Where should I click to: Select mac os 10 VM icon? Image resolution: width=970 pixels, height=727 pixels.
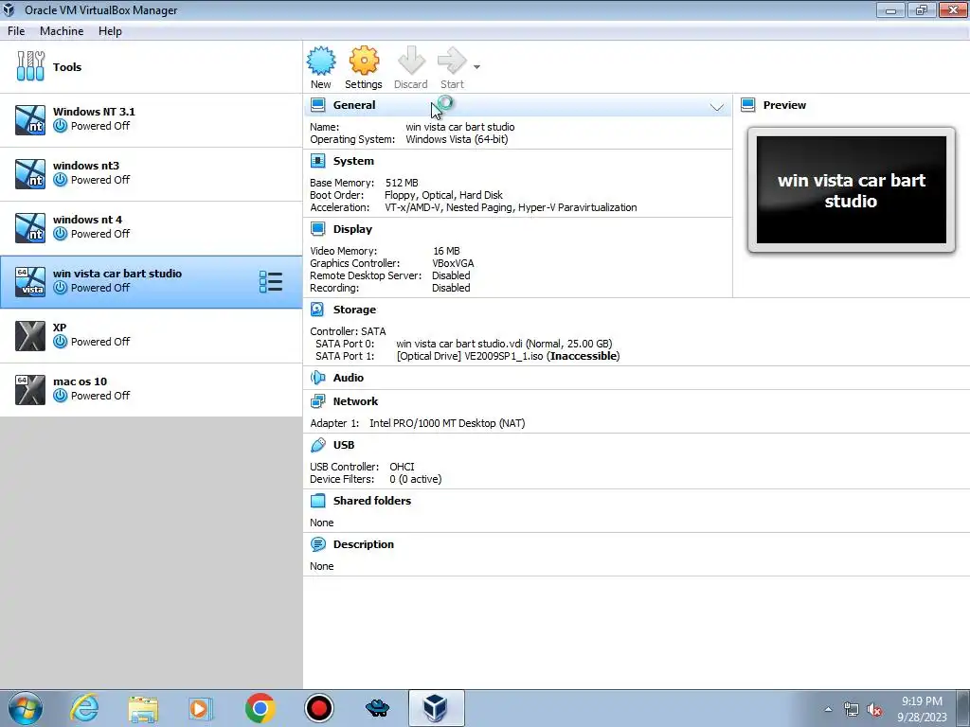click(30, 389)
